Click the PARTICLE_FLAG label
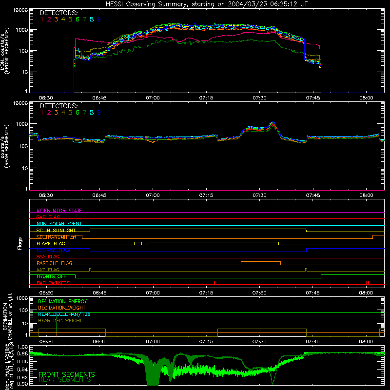The width and height of the screenshot is (390, 390). pos(55,263)
